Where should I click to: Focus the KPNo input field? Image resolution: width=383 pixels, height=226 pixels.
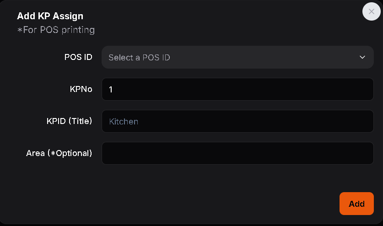coord(237,89)
